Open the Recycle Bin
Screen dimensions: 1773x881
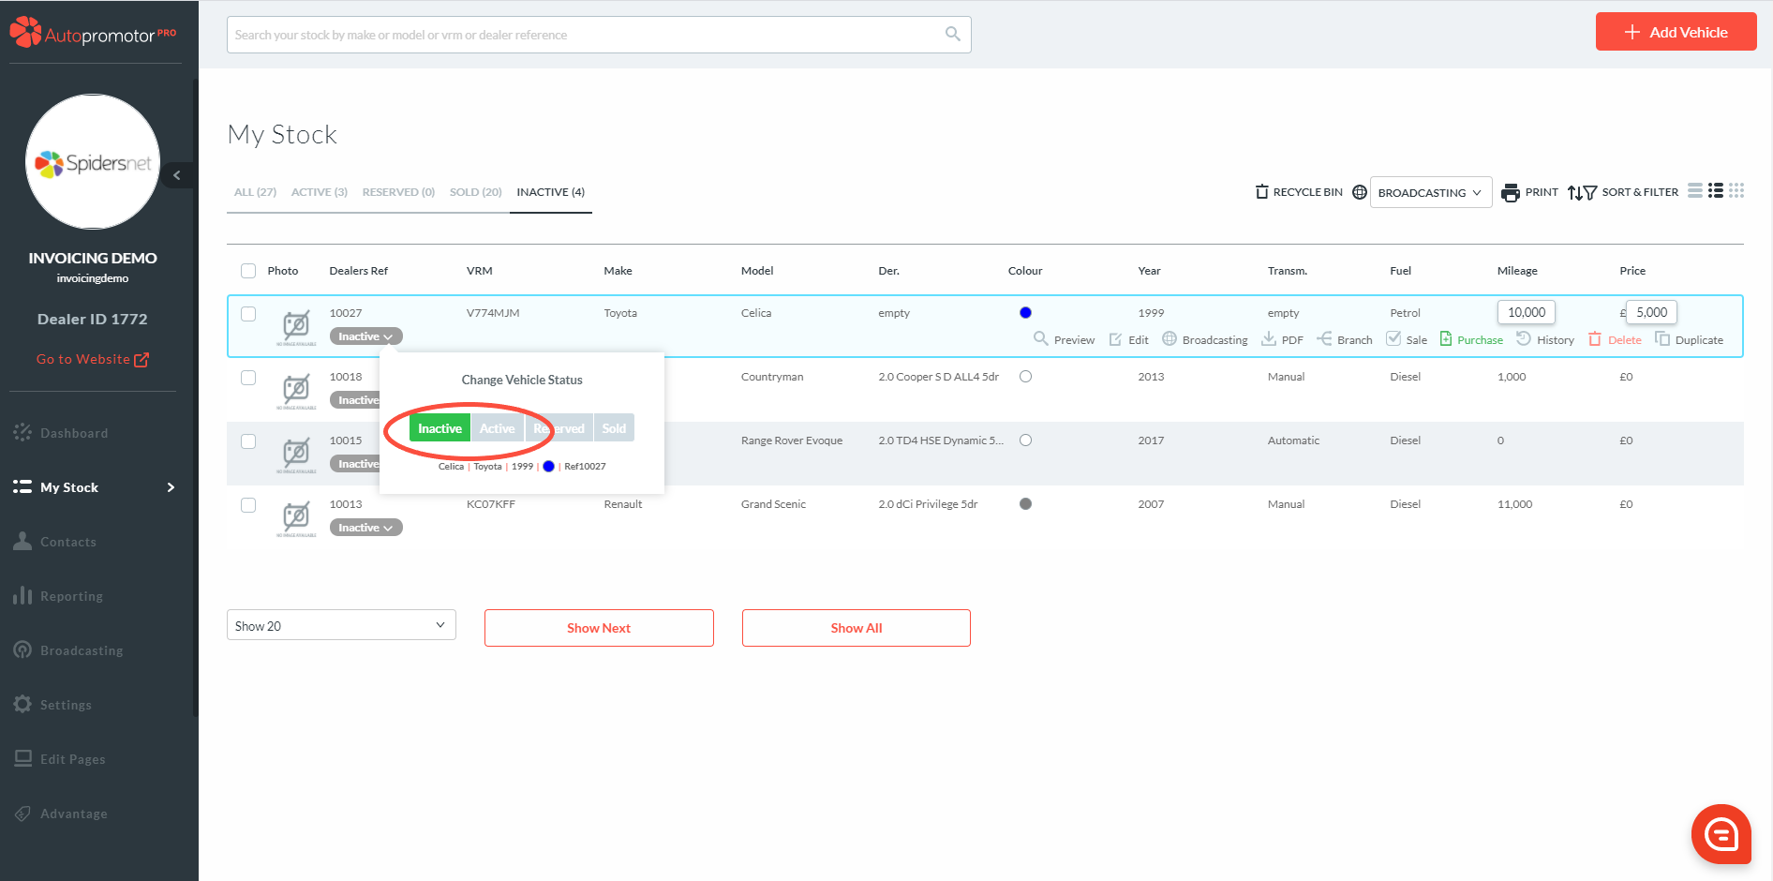(1299, 192)
